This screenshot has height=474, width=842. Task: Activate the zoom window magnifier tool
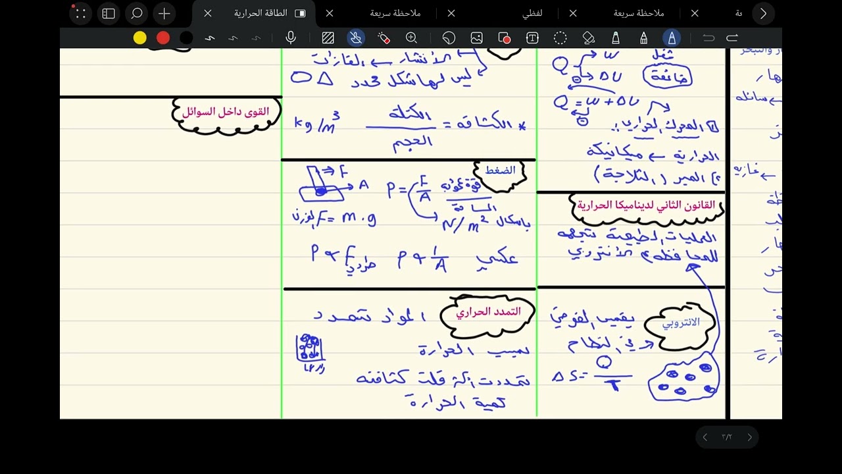[x=412, y=38]
